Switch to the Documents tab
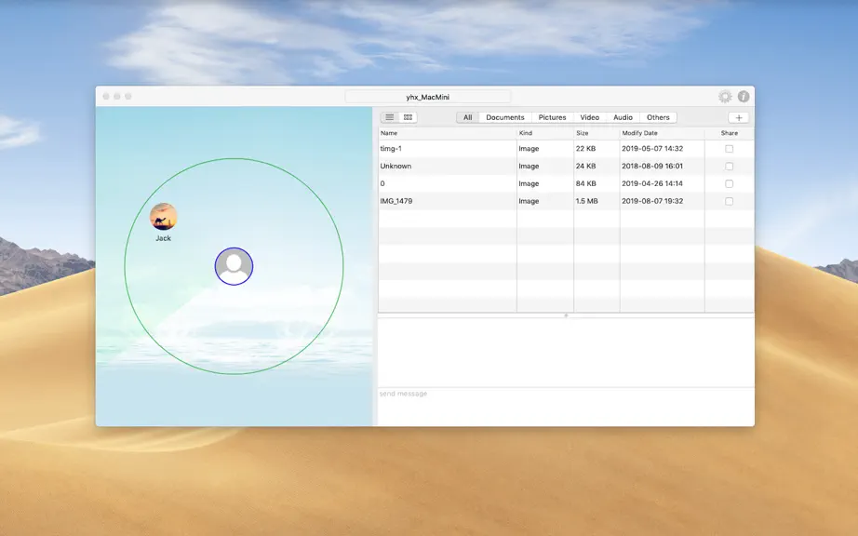 click(x=505, y=117)
